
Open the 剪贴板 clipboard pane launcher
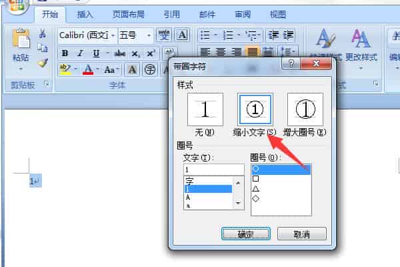click(x=46, y=83)
